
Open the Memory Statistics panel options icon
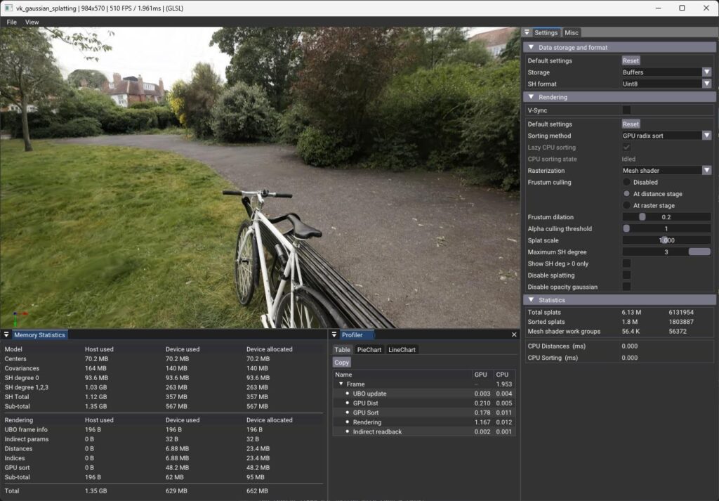click(6, 335)
